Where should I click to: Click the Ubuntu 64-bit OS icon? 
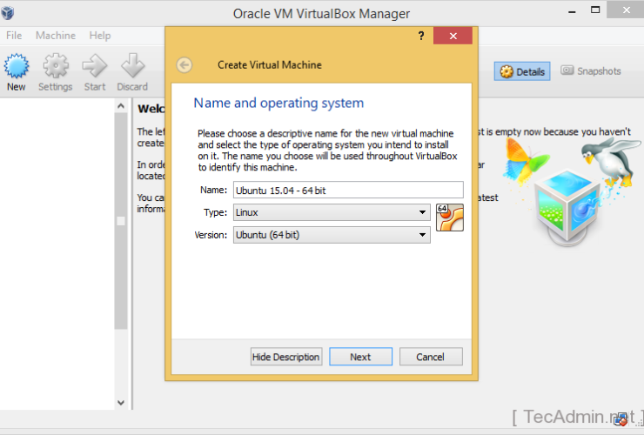tap(450, 217)
